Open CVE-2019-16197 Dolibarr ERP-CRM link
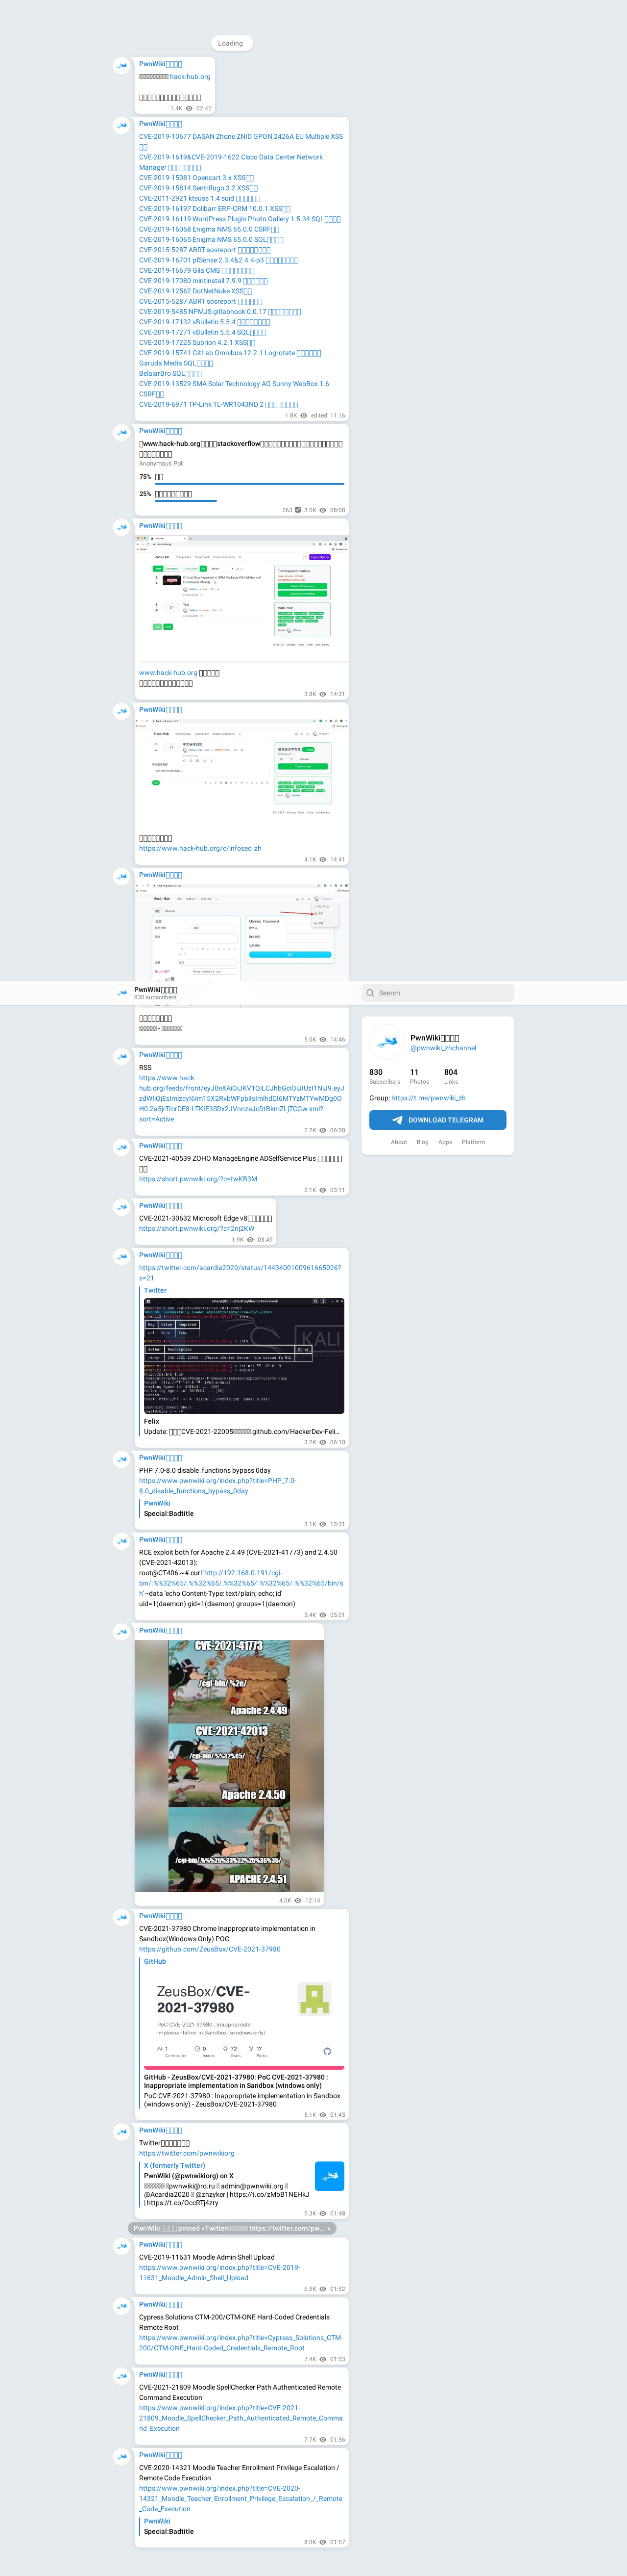The width and height of the screenshot is (627, 2576). point(215,209)
